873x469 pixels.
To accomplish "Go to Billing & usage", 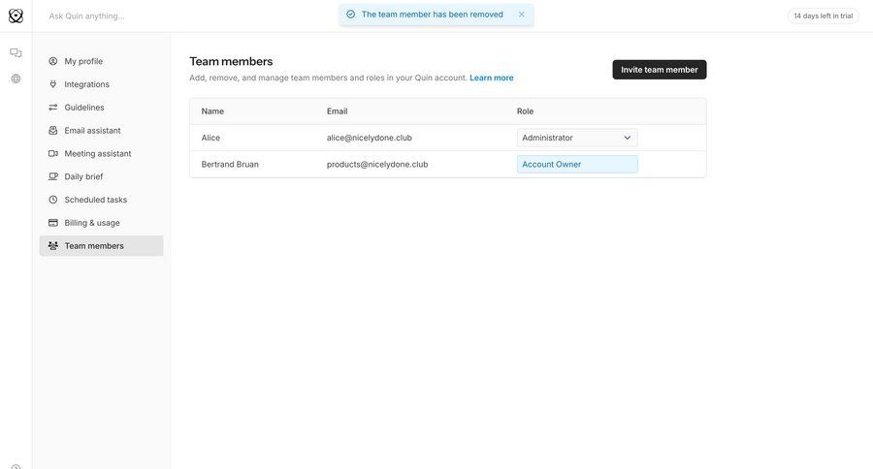I will pyautogui.click(x=101, y=223).
